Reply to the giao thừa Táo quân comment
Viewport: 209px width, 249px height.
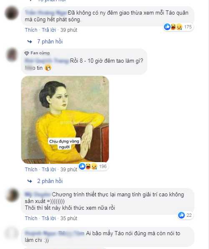49,30
